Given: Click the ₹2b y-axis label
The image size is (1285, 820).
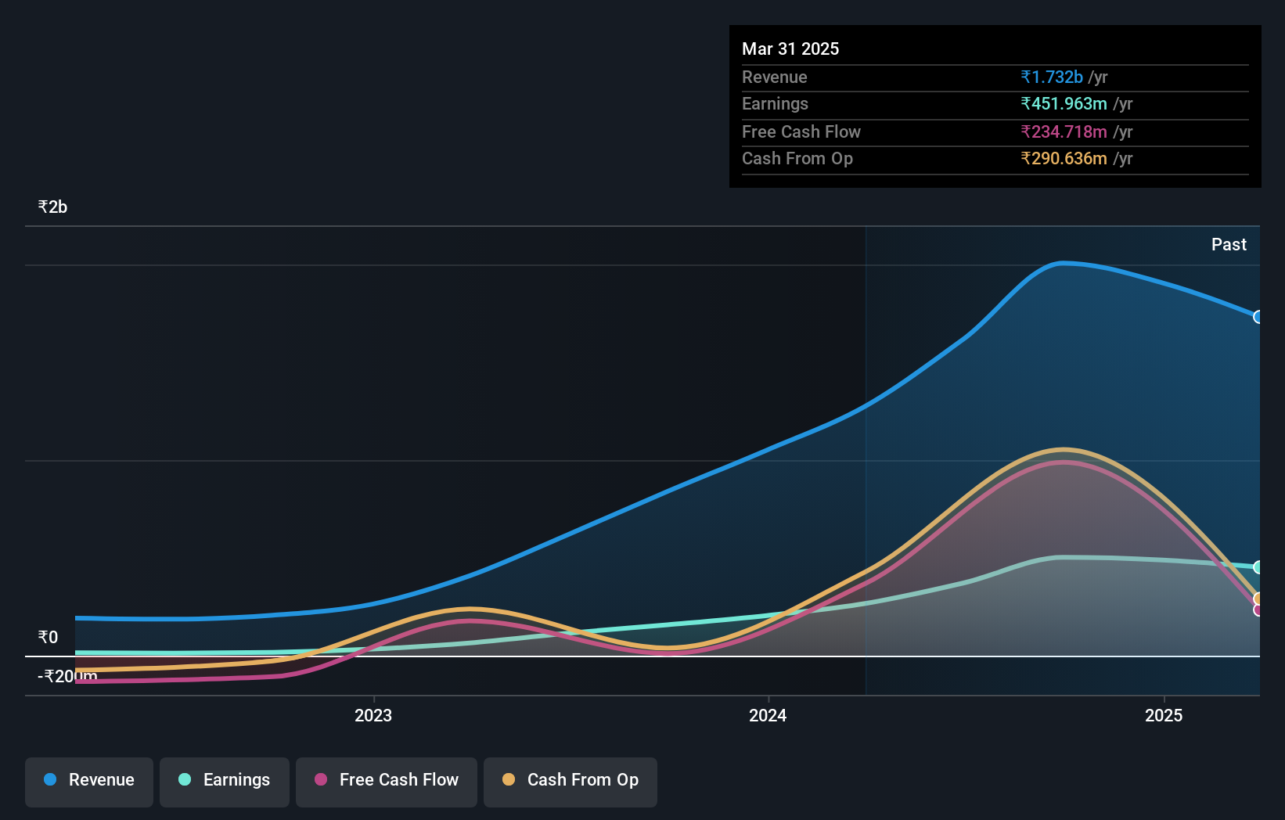Looking at the screenshot, I should click(x=52, y=207).
